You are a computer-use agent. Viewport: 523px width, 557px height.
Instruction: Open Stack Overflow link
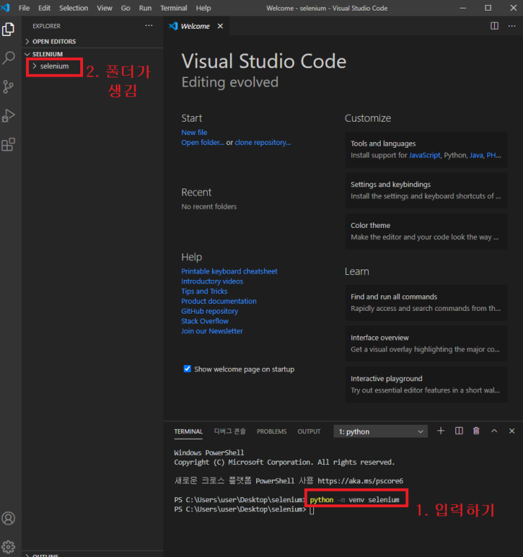click(x=205, y=321)
